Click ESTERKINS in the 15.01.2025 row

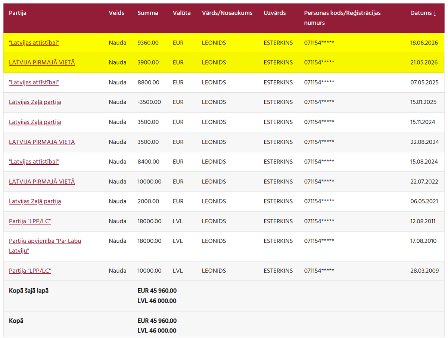(x=278, y=102)
